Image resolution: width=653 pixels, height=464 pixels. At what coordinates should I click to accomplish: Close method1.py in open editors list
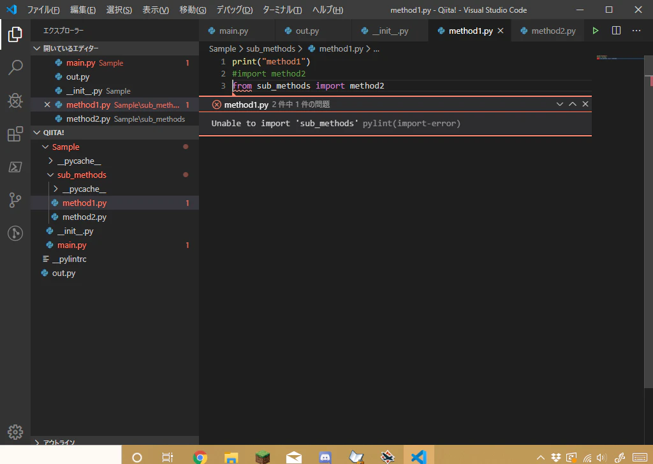point(47,105)
